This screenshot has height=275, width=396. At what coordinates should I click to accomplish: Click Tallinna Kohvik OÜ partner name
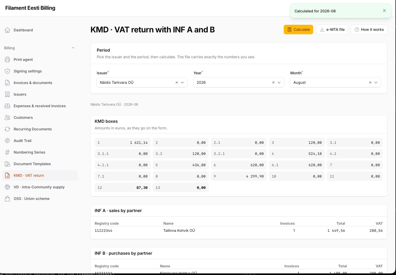pyautogui.click(x=179, y=230)
